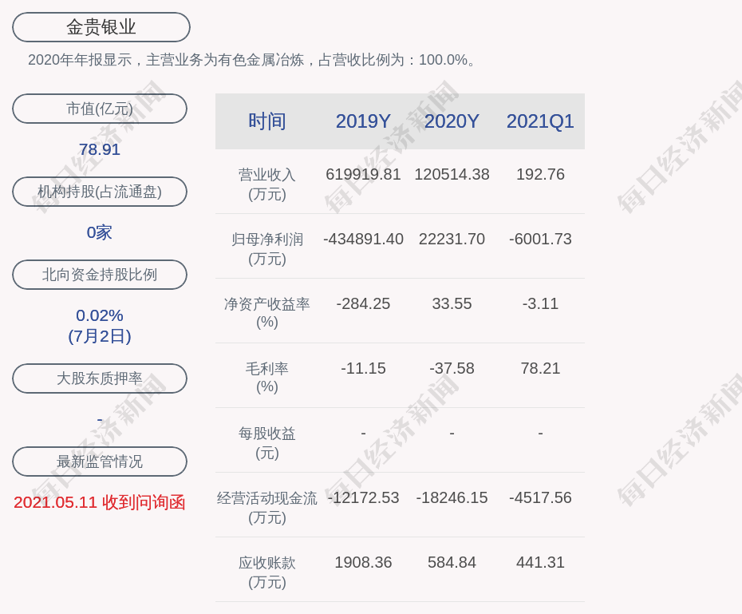742x614 pixels.
Task: Click the gross margin value -37.58
Action: (452, 368)
